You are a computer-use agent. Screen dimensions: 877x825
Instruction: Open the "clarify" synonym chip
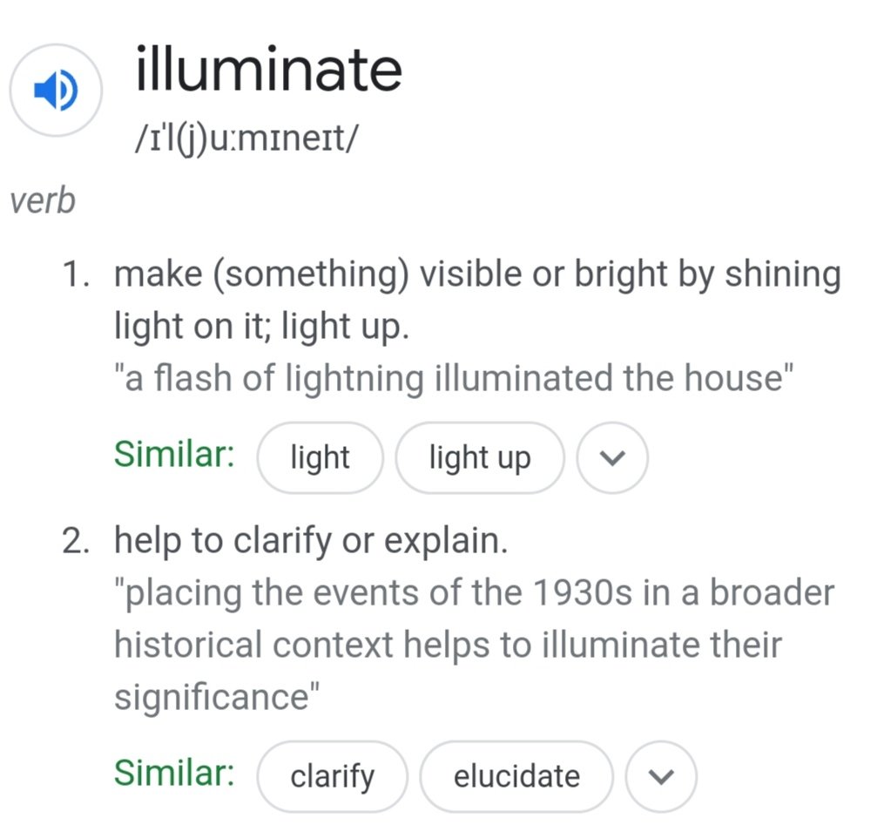(x=332, y=775)
